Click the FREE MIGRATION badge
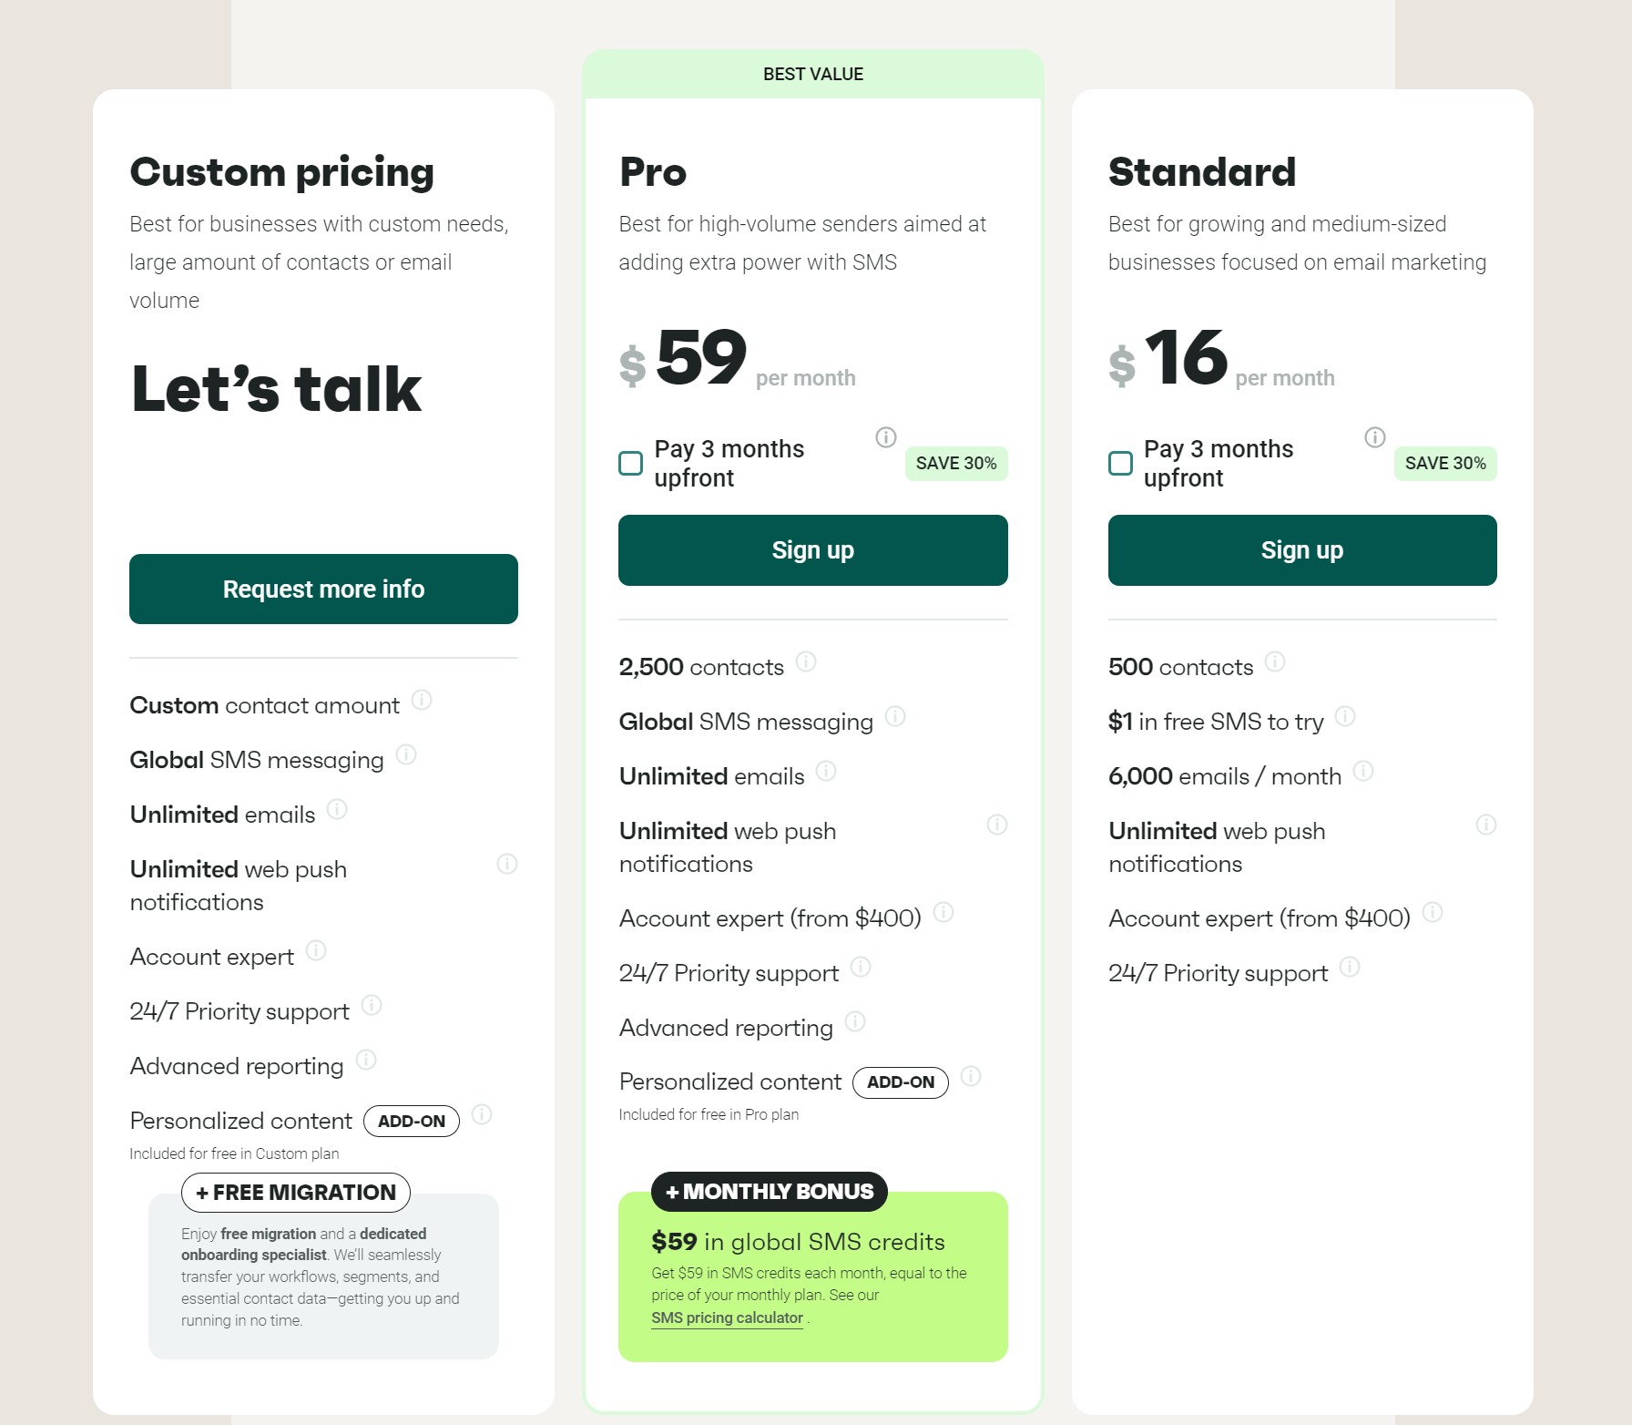Viewport: 1632px width, 1425px height. click(295, 1192)
